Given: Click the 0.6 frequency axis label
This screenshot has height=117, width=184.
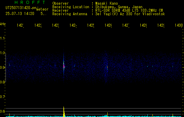Looking at the screenshot, I should pyautogui.click(x=3, y=111).
